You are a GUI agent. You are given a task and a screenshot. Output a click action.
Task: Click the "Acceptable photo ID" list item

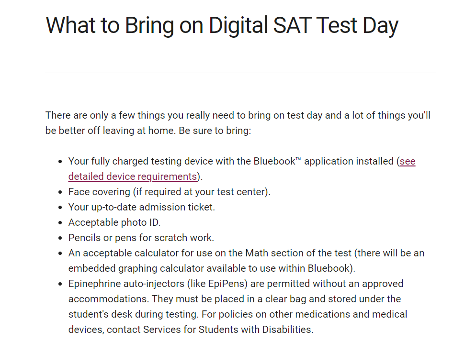point(114,222)
